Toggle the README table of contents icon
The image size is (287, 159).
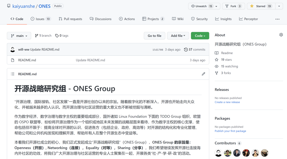coord(13,74)
